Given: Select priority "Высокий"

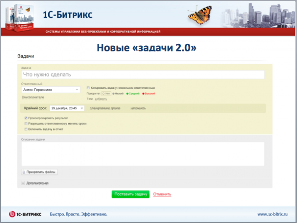Looking at the screenshot, I should [x=148, y=93].
